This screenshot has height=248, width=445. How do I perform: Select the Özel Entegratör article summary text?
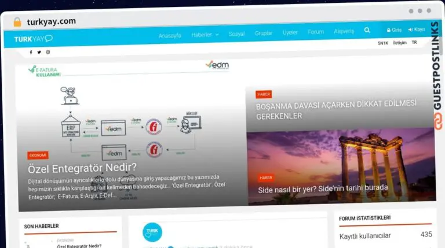126,187
